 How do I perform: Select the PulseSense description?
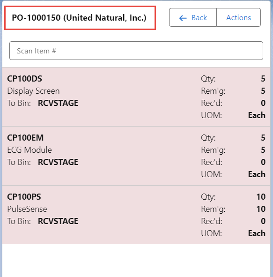(27, 209)
